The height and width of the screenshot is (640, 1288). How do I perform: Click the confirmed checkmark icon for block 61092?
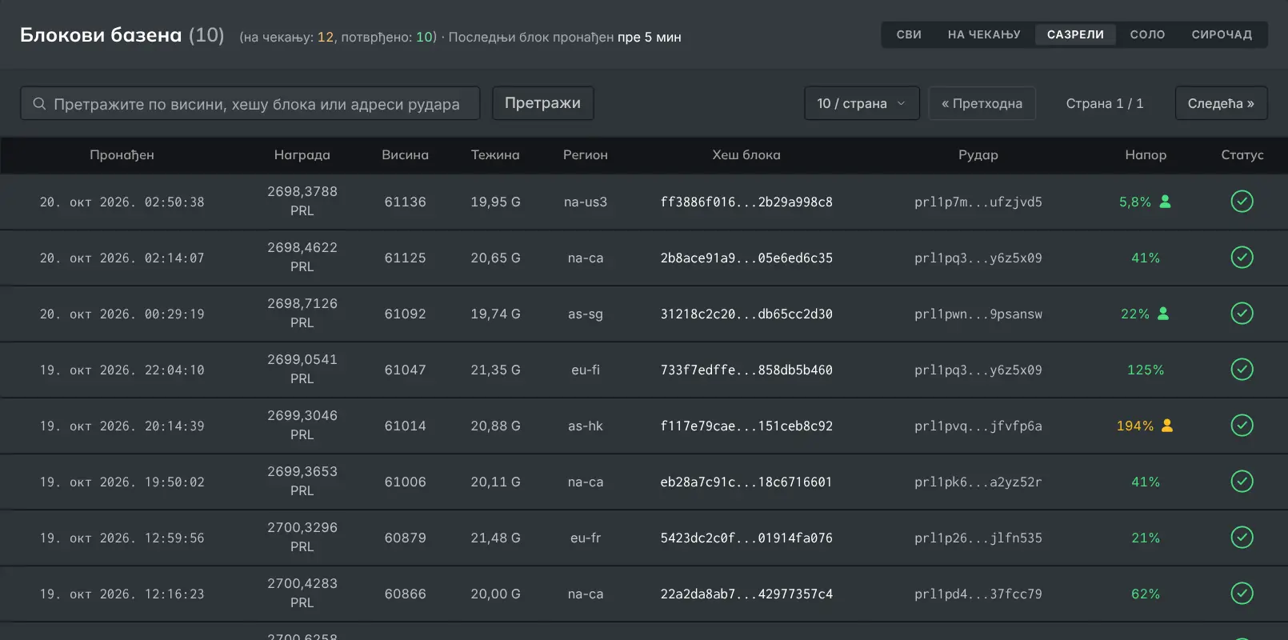[1242, 314]
